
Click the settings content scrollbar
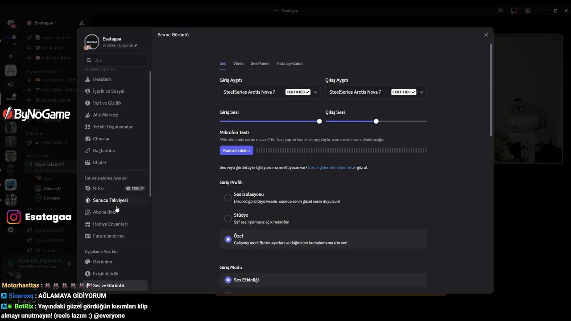(491, 89)
